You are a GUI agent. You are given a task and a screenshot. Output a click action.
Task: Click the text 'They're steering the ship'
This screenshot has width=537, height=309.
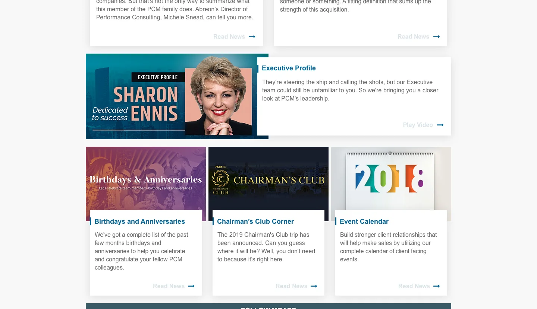tap(294, 82)
